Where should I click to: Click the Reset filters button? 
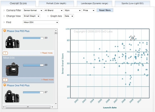tap(105, 10)
